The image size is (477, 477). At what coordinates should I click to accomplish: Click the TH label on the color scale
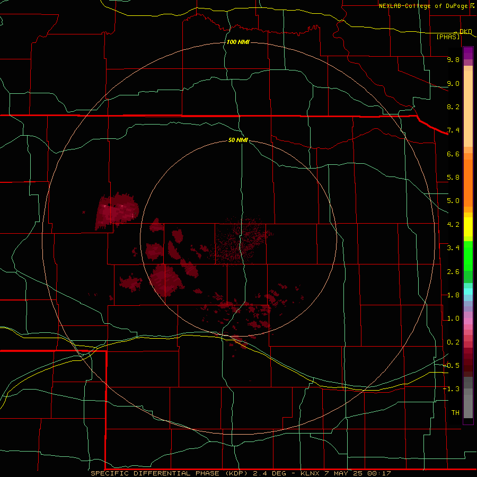coord(455,413)
